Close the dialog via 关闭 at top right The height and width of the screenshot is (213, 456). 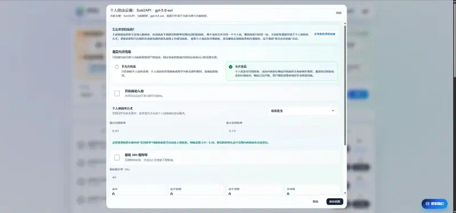(339, 13)
